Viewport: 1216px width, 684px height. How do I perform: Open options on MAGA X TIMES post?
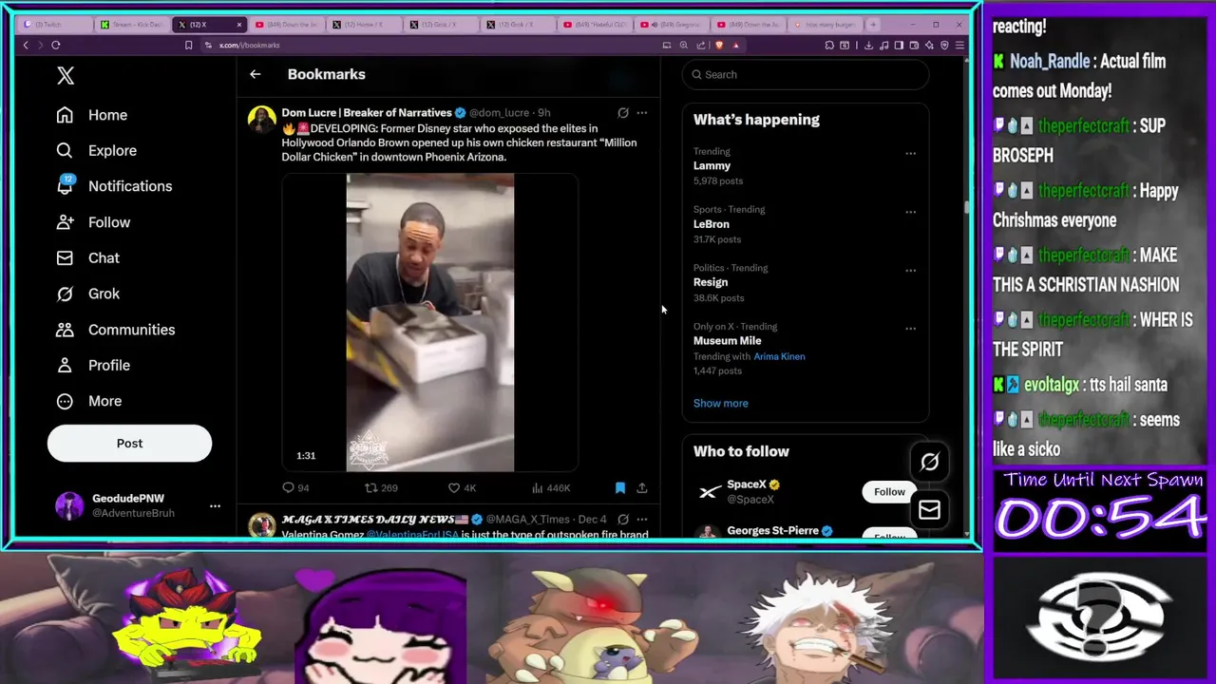click(x=642, y=520)
